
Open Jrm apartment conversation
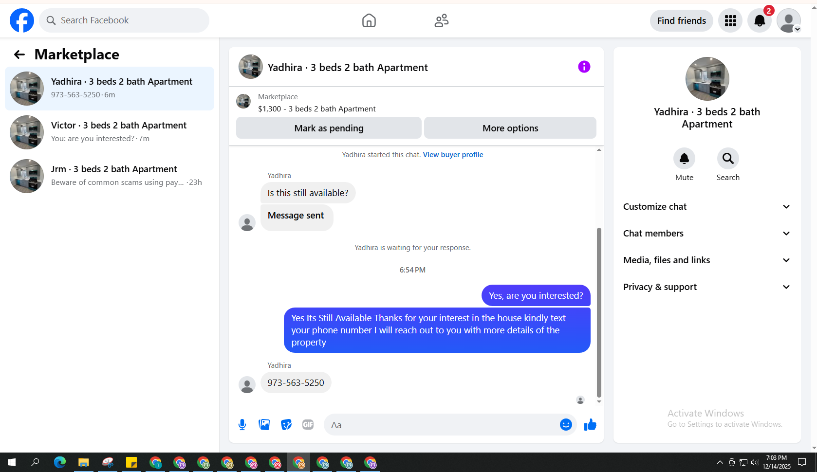click(x=110, y=176)
